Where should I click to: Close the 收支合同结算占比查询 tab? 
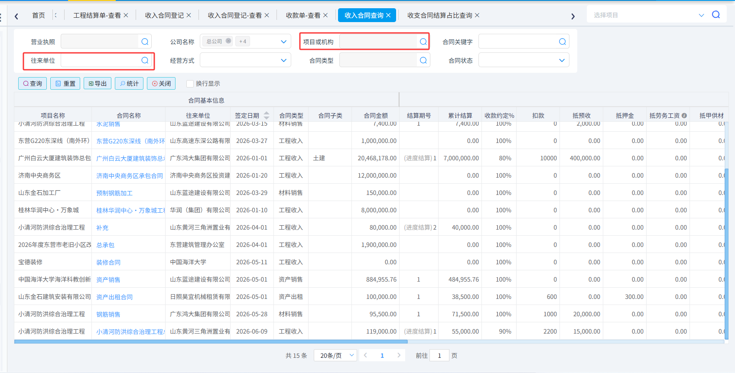pyautogui.click(x=477, y=15)
